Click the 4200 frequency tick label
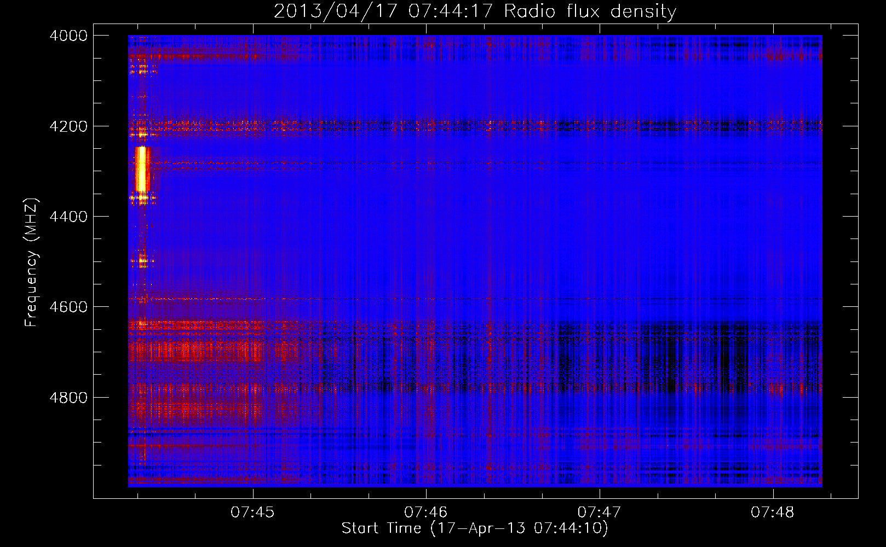The width and height of the screenshot is (886, 547). click(68, 126)
